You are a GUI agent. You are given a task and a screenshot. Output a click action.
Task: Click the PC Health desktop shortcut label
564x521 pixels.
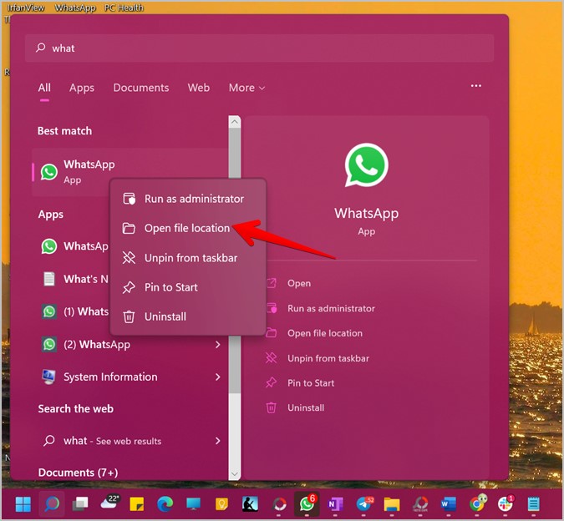[124, 8]
